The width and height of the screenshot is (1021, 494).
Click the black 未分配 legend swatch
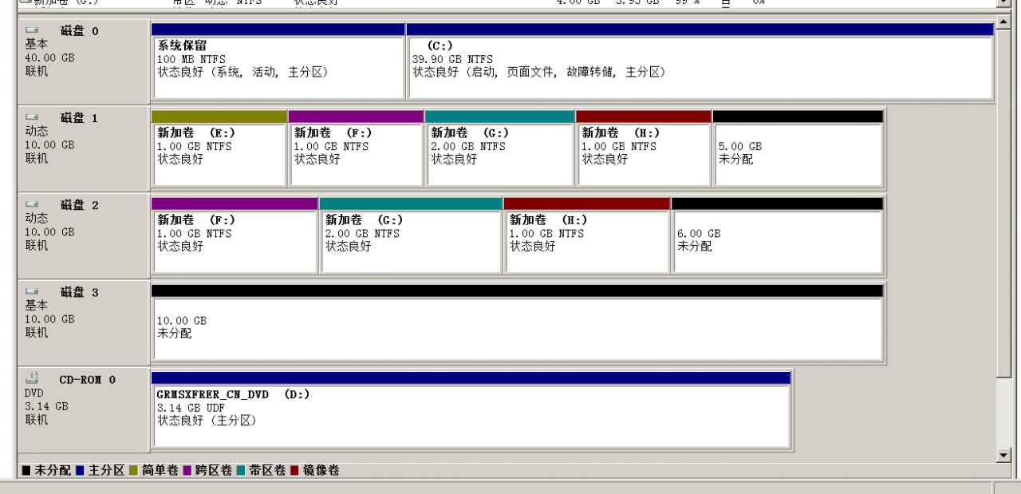coord(26,471)
